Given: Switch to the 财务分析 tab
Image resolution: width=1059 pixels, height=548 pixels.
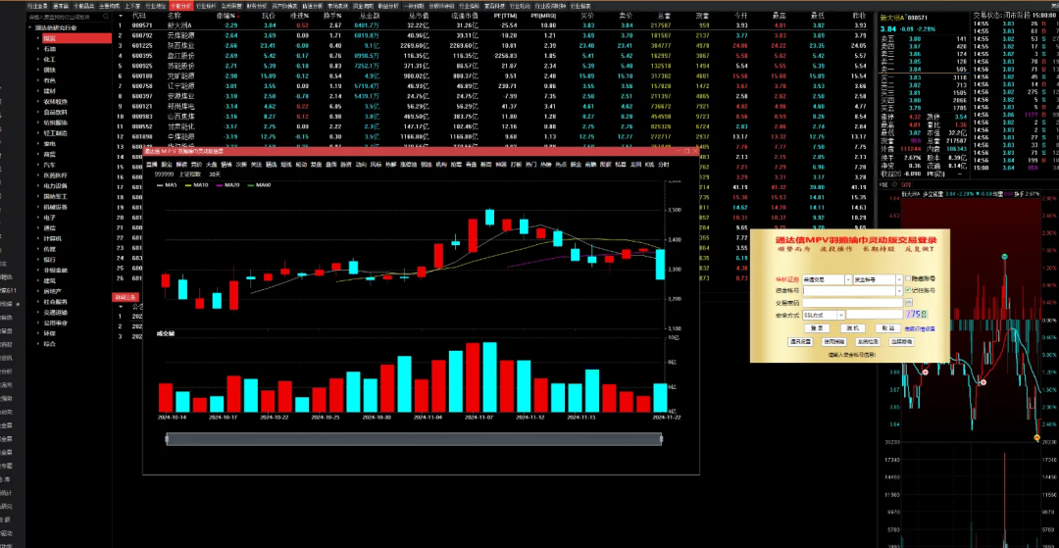Looking at the screenshot, I should (x=257, y=6).
